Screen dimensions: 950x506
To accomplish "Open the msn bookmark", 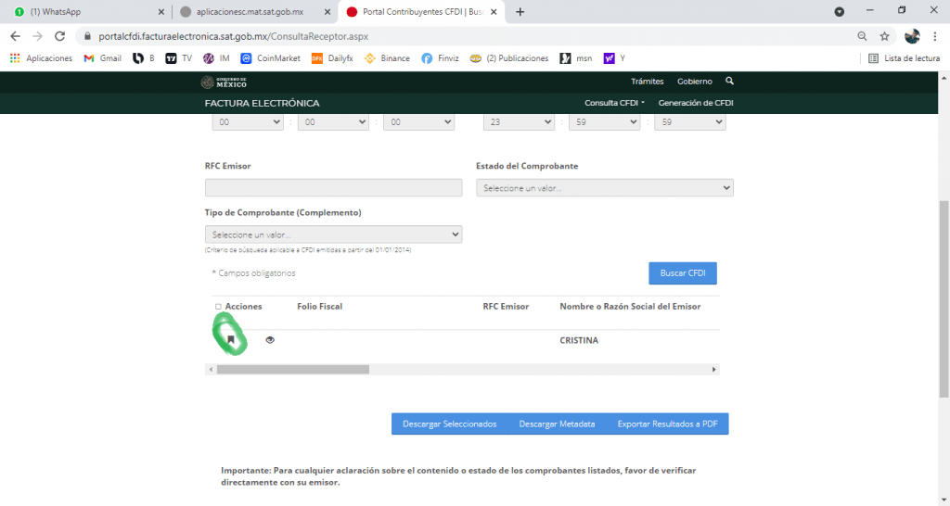I will pos(576,58).
